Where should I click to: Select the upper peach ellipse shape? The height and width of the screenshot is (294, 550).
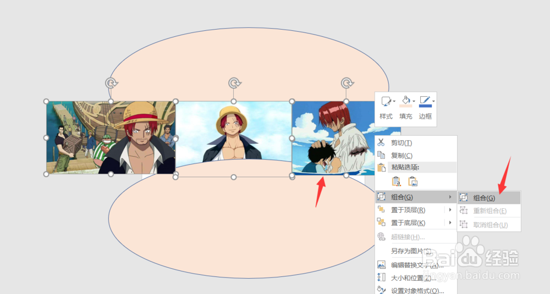click(250, 64)
